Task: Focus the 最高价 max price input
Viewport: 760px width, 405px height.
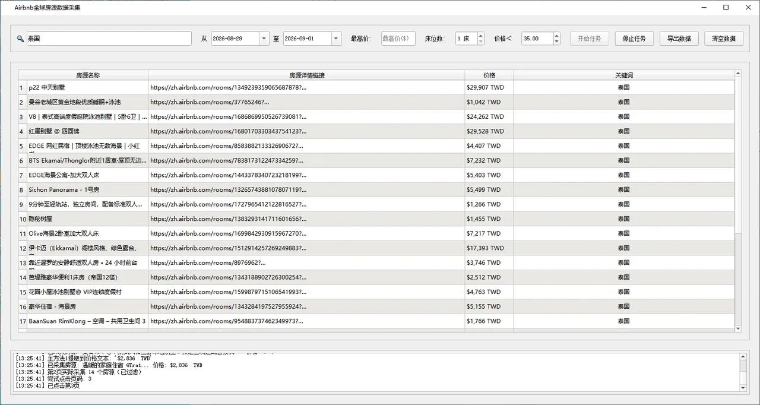Action: [398, 39]
